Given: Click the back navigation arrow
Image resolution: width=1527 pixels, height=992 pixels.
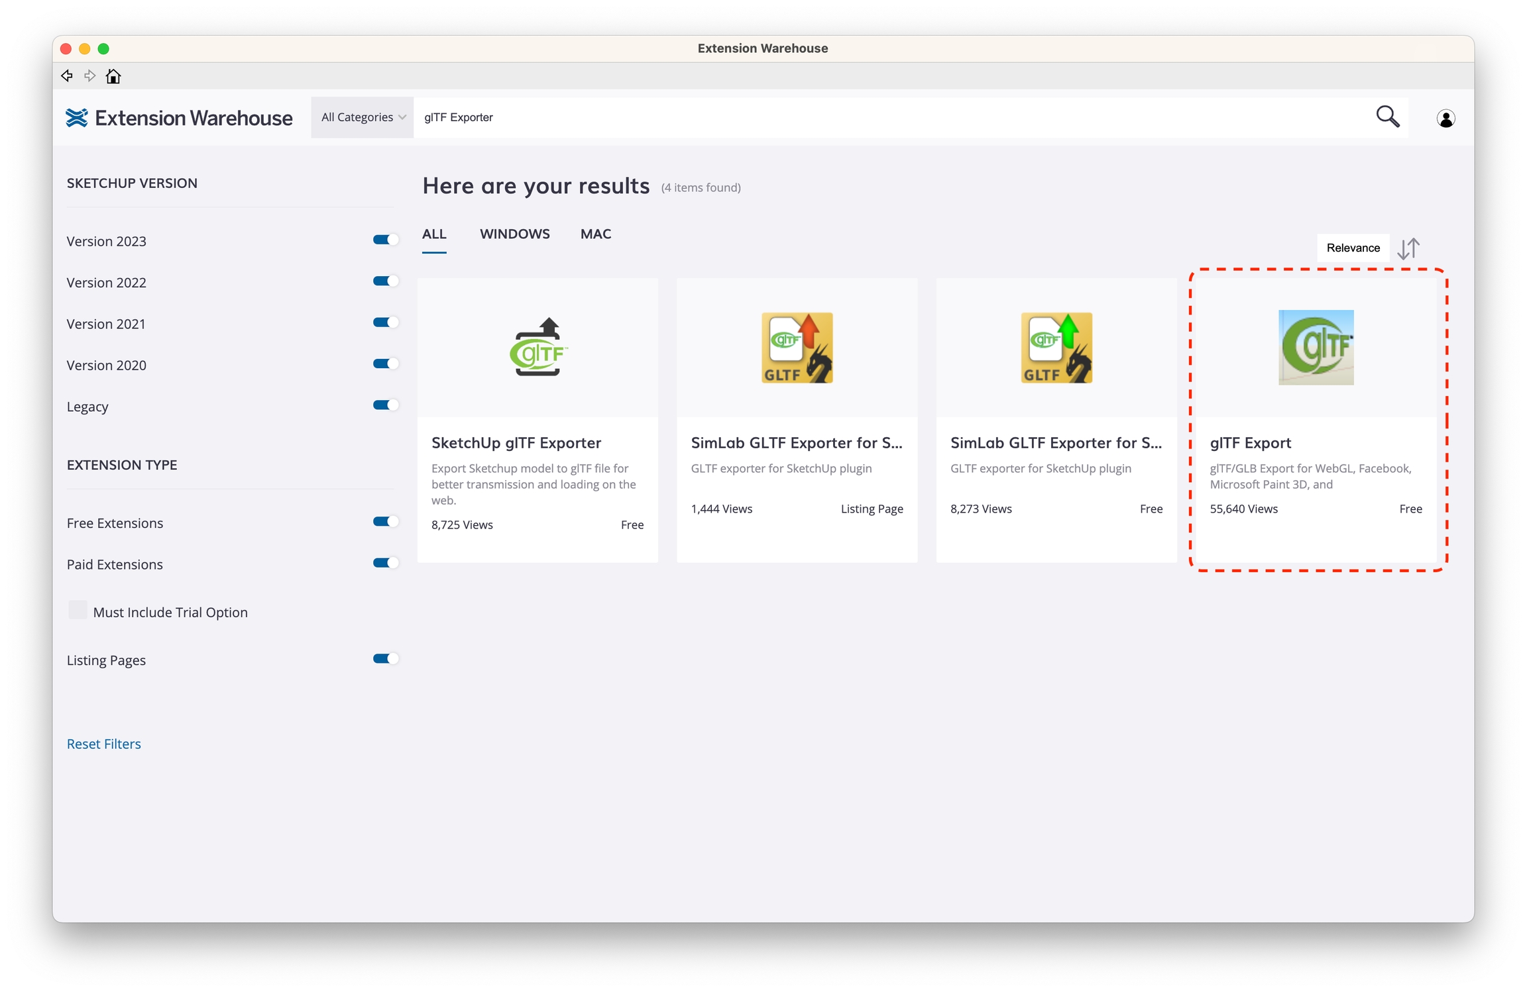Looking at the screenshot, I should pos(67,76).
